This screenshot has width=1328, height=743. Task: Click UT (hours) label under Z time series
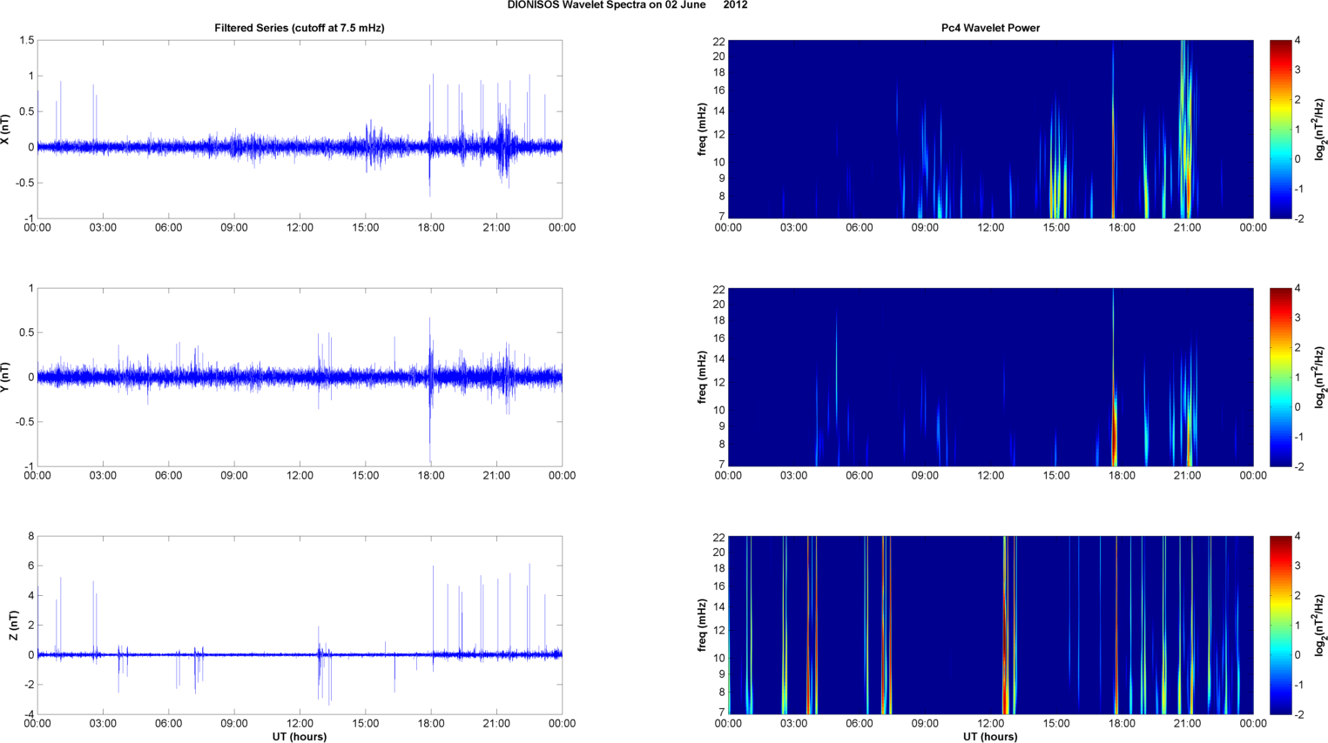299,737
